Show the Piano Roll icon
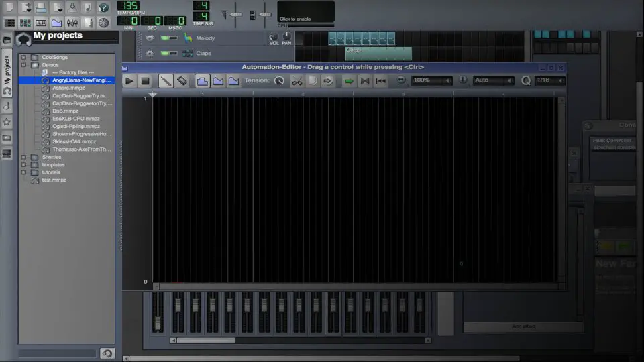The width and height of the screenshot is (644, 362). point(41,23)
